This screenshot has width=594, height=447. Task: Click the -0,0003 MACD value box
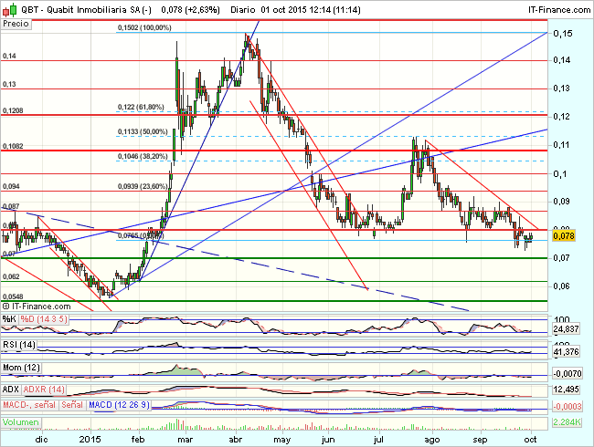point(567,407)
